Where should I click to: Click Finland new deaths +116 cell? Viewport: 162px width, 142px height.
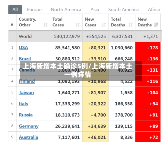click(x=148, y=81)
